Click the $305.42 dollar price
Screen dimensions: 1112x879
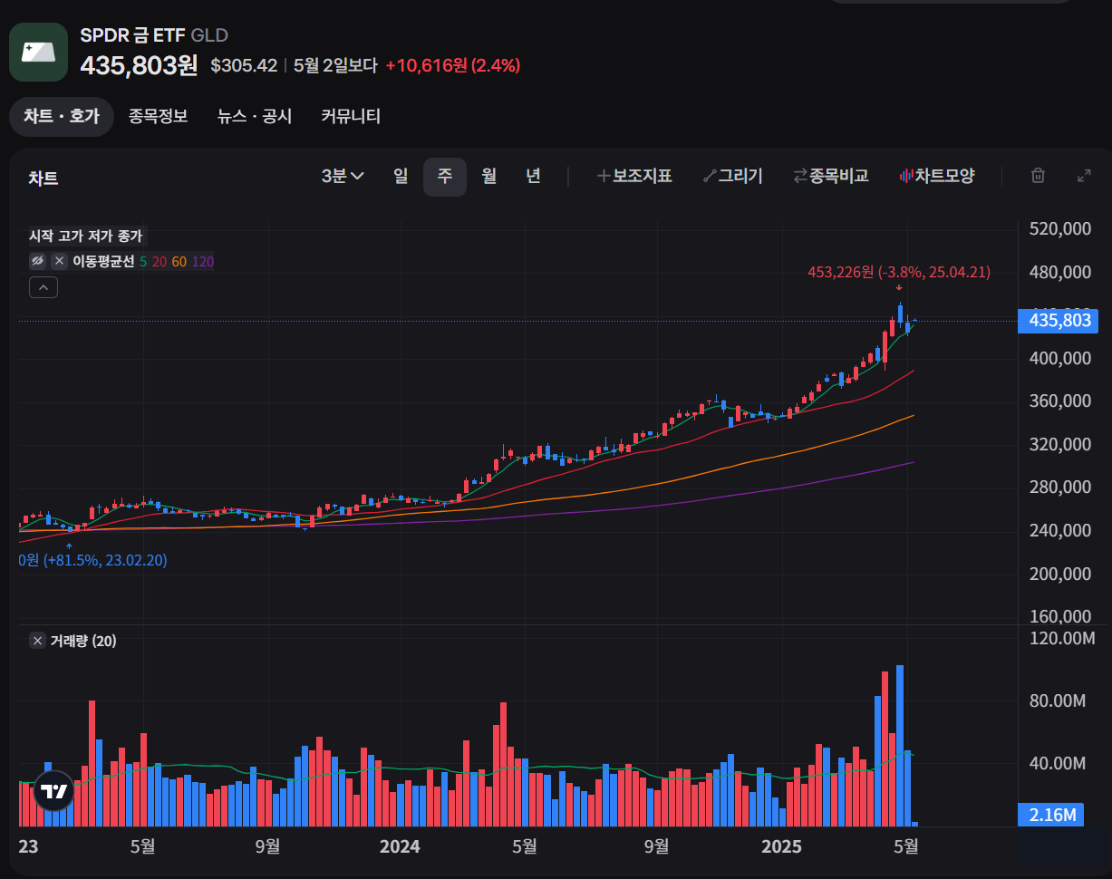244,65
